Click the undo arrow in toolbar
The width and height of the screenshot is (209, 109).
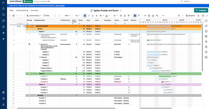[x=17, y=16]
